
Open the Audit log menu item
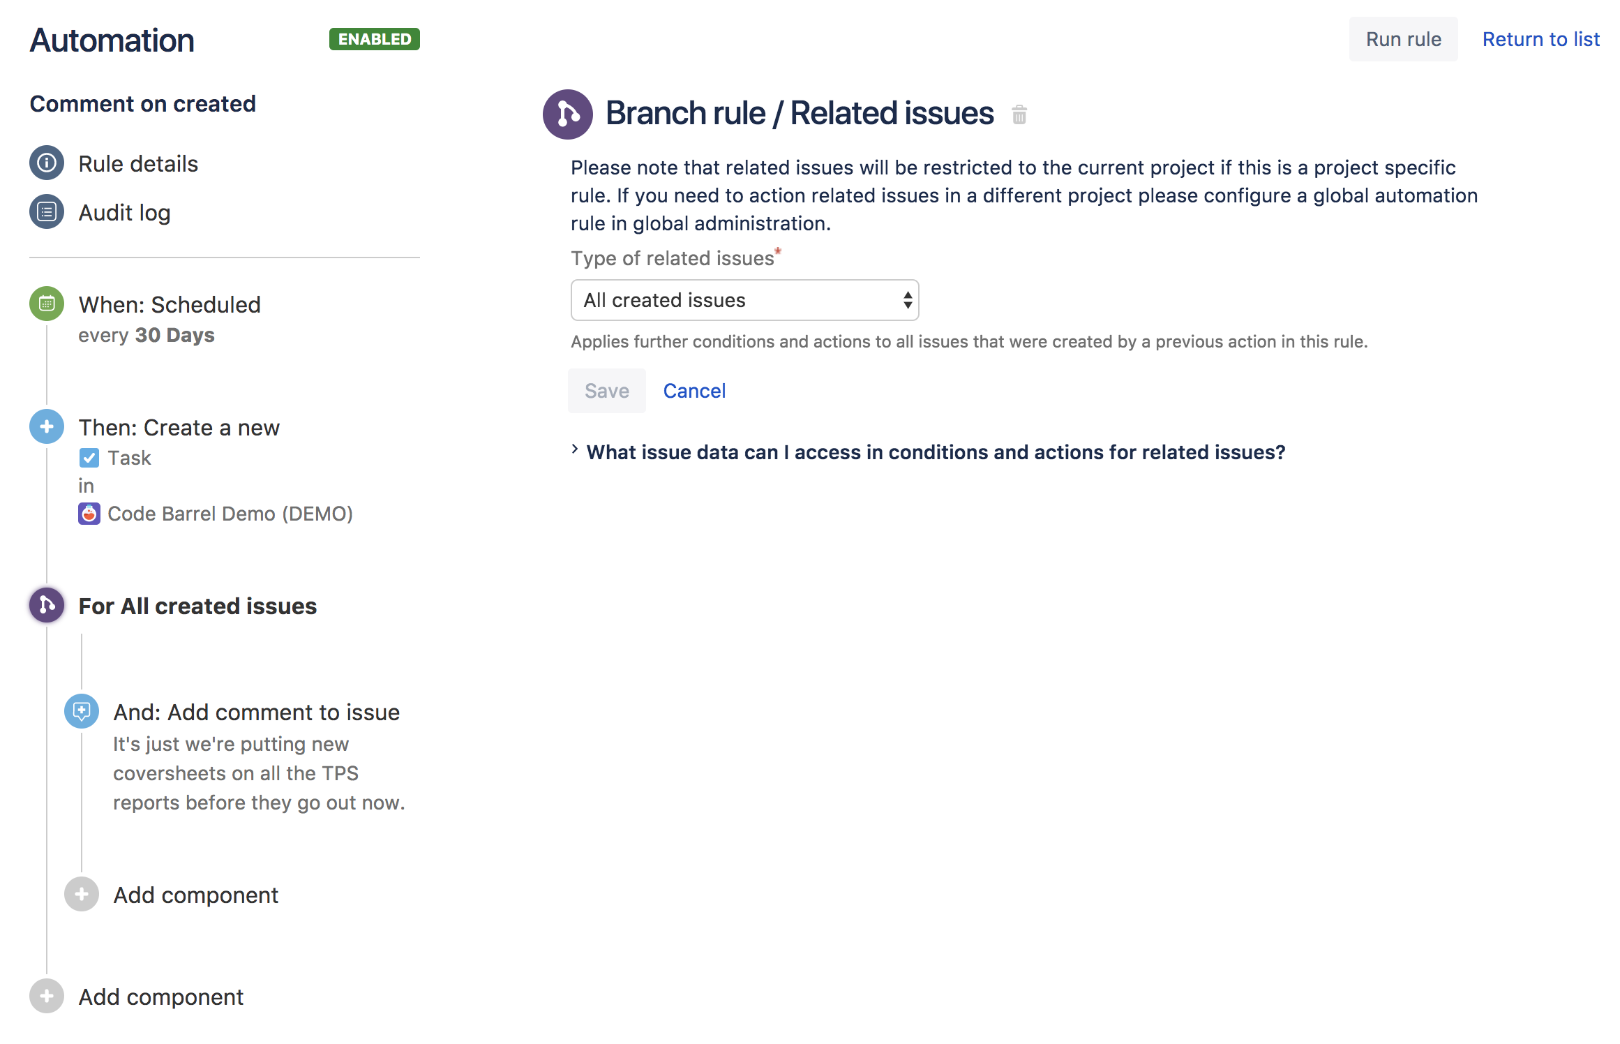tap(124, 213)
